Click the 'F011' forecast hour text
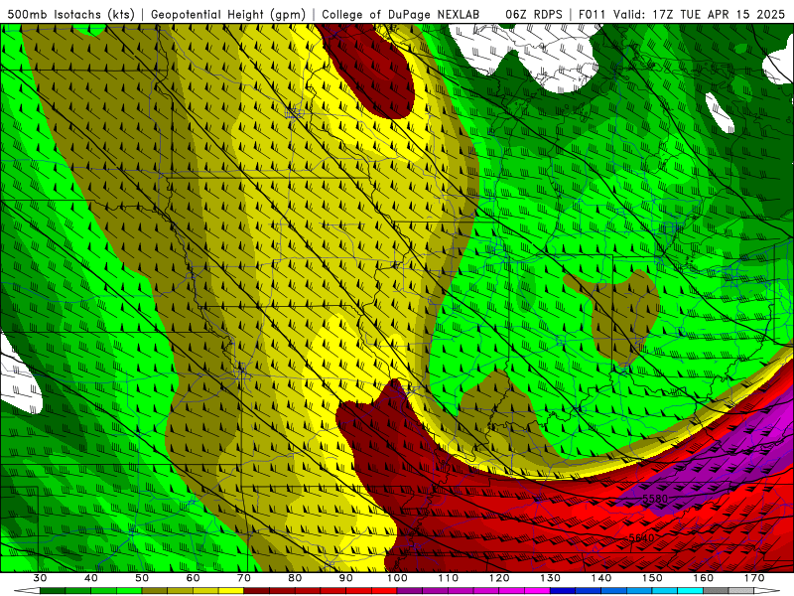 tap(592, 14)
